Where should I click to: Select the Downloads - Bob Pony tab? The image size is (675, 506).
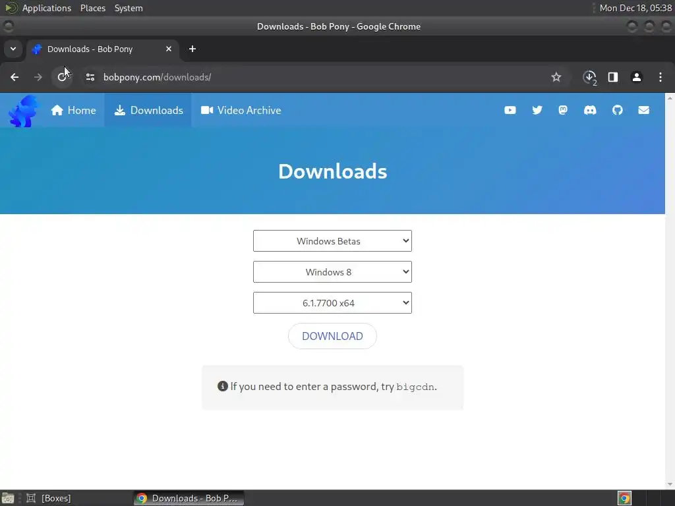[x=102, y=49]
